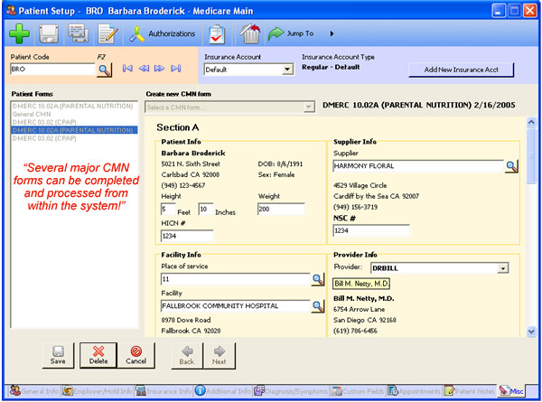The width and height of the screenshot is (542, 402).
Task: Jump to the first patient record
Action: coord(126,69)
